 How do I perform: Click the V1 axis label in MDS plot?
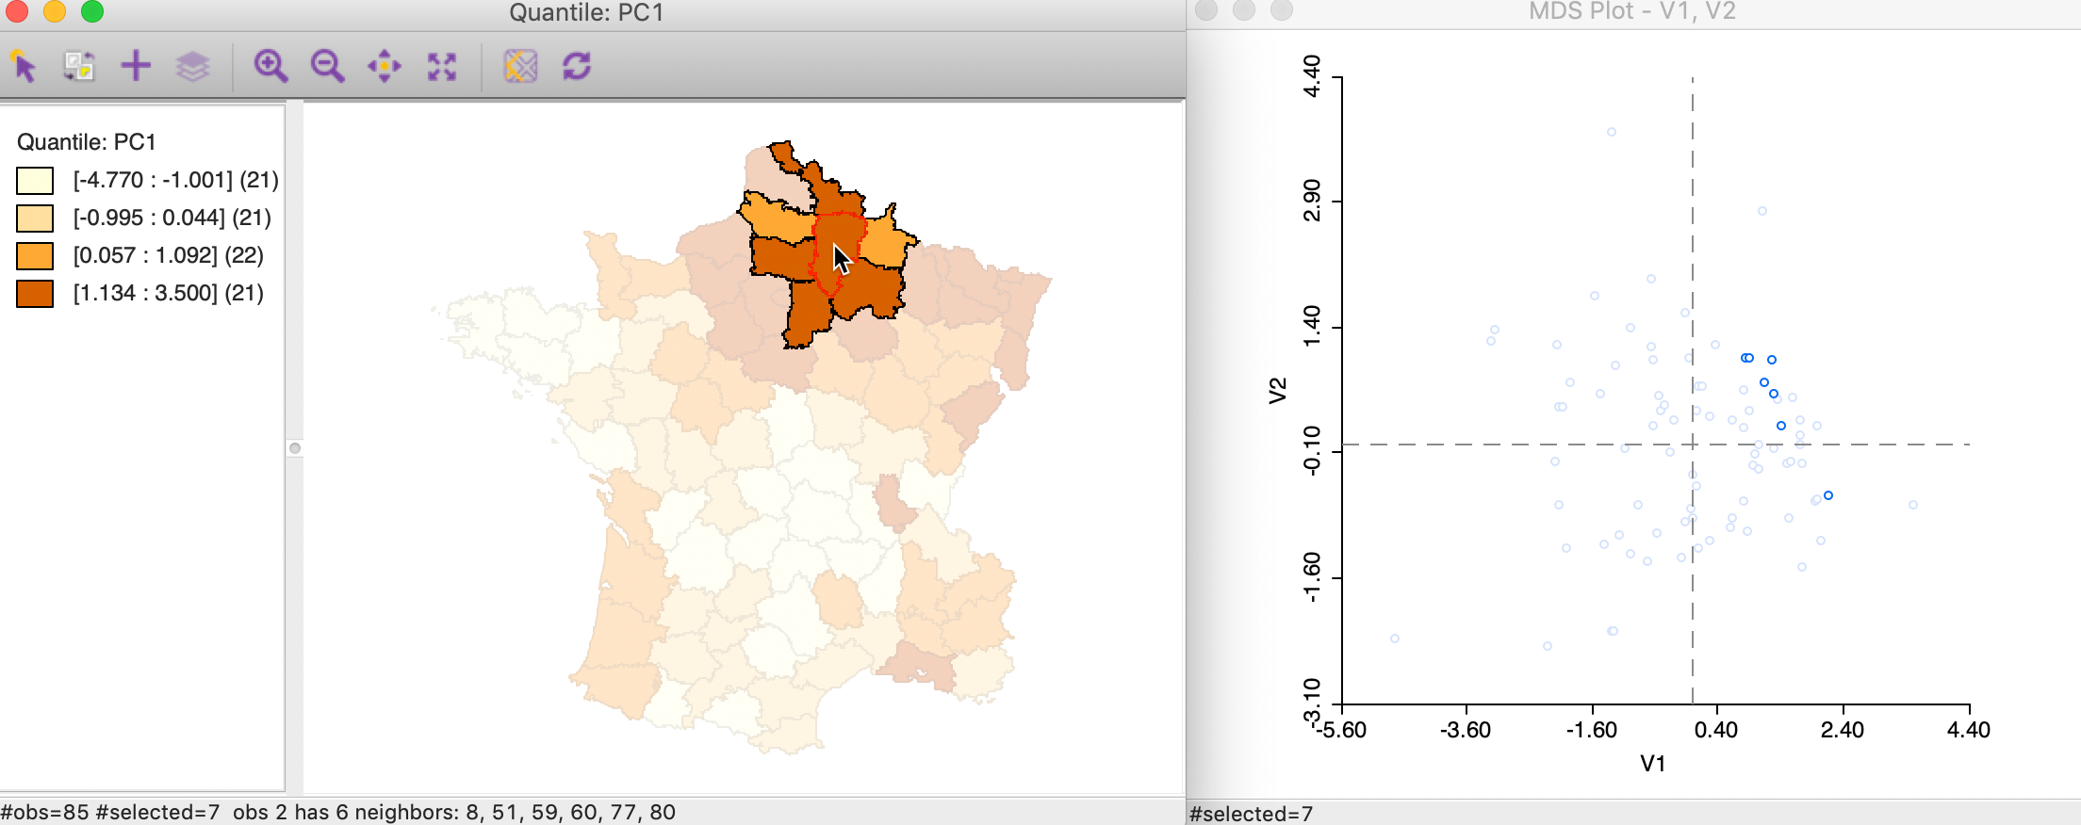pos(1653,764)
